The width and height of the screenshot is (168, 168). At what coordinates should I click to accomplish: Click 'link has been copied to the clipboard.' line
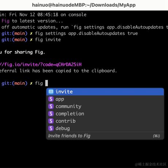tap(68, 70)
